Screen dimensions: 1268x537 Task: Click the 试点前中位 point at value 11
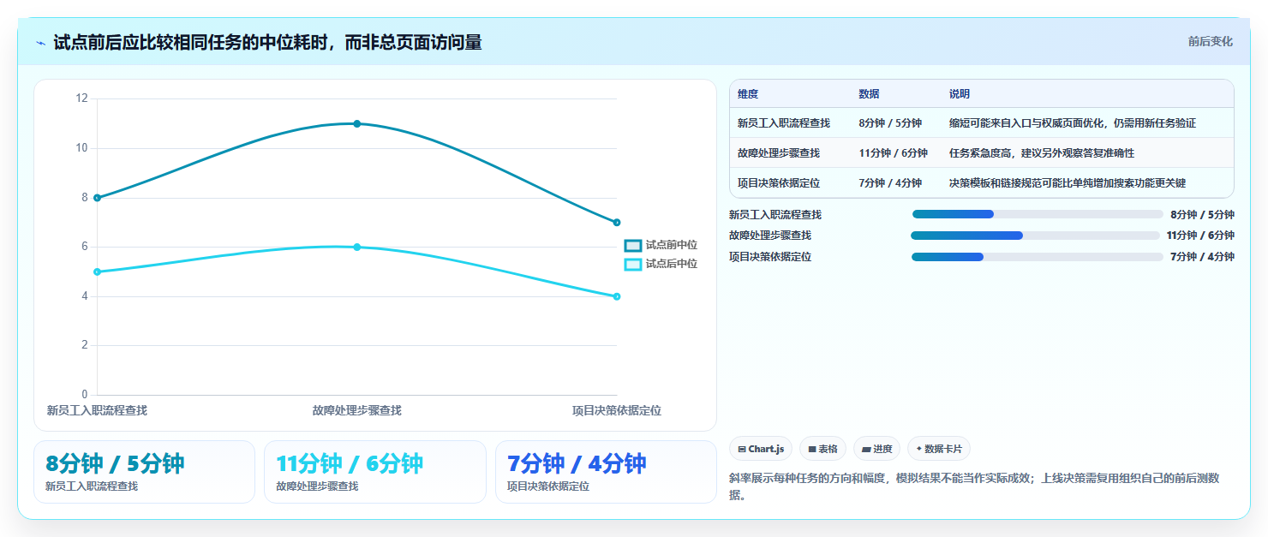click(357, 123)
